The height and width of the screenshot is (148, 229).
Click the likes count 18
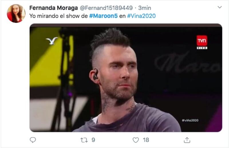[146, 140]
